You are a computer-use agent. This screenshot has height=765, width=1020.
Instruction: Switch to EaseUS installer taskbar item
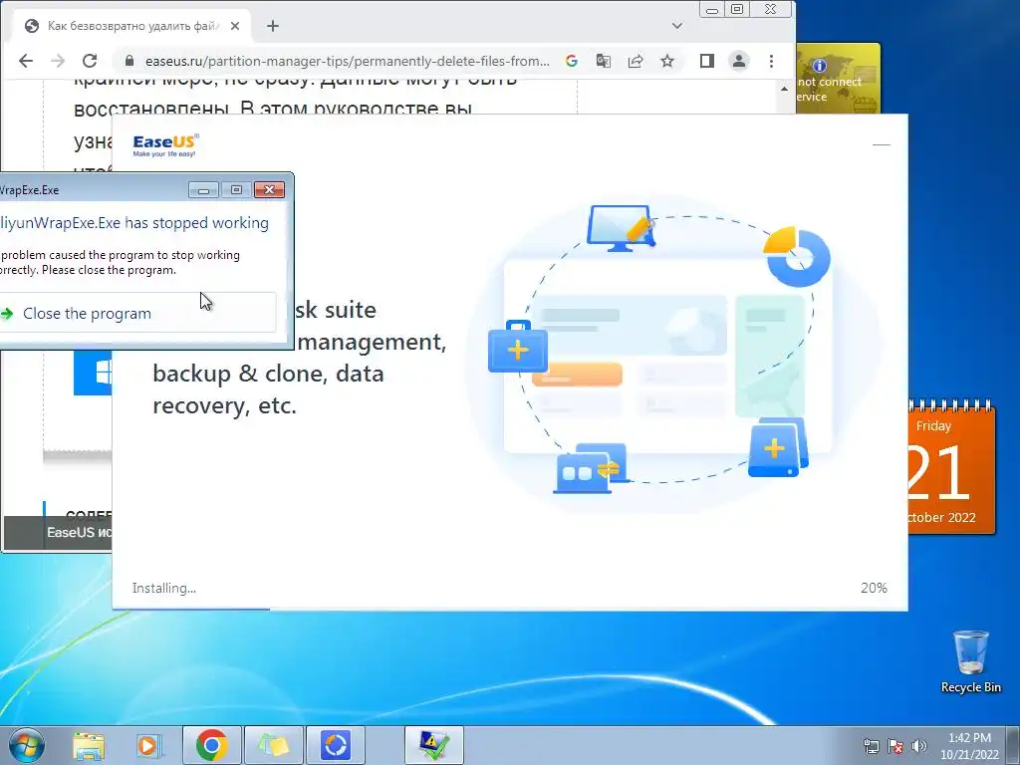336,745
